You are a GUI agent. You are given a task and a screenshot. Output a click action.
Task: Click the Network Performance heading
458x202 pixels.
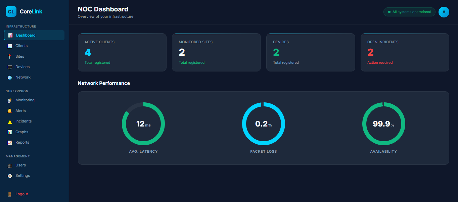tap(104, 83)
